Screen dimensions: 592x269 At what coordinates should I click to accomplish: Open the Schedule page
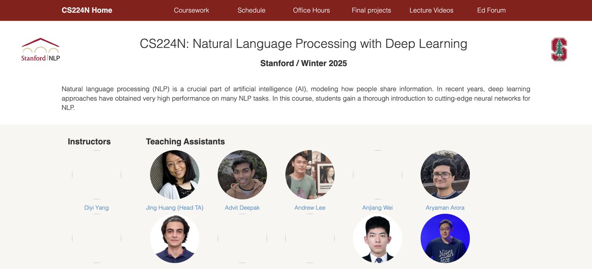(x=251, y=10)
